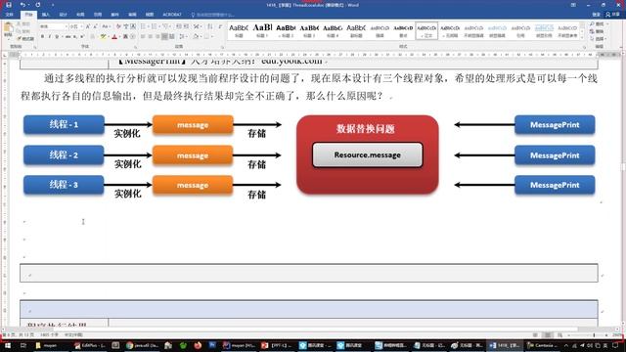Image resolution: width=626 pixels, height=352 pixels.
Task: Open the font size dropdown
Action: (81, 26)
